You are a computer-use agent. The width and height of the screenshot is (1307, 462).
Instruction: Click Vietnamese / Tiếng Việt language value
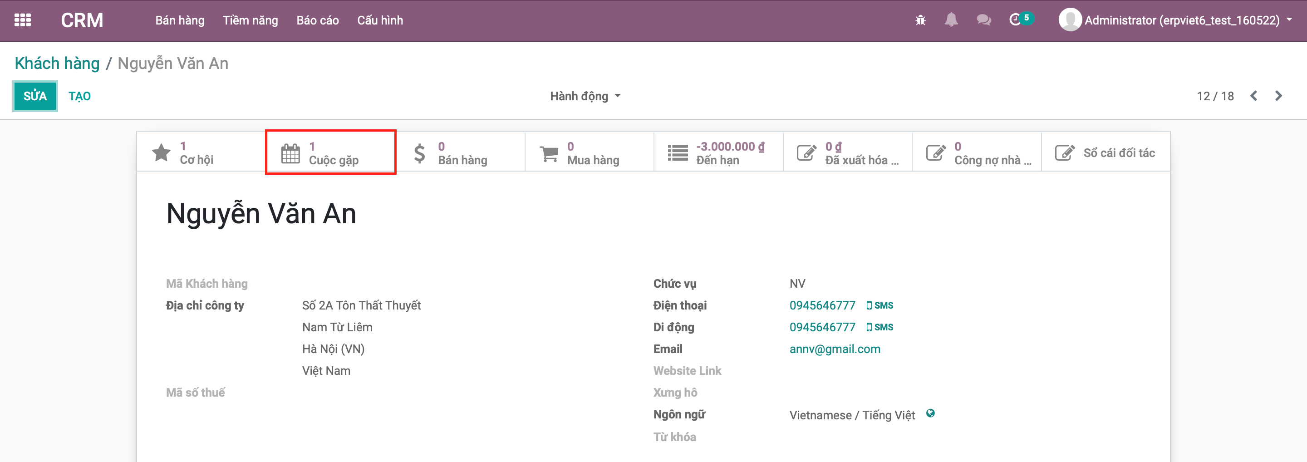[x=852, y=415]
